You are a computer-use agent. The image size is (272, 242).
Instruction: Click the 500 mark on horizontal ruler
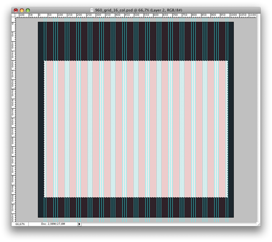point(137,15)
